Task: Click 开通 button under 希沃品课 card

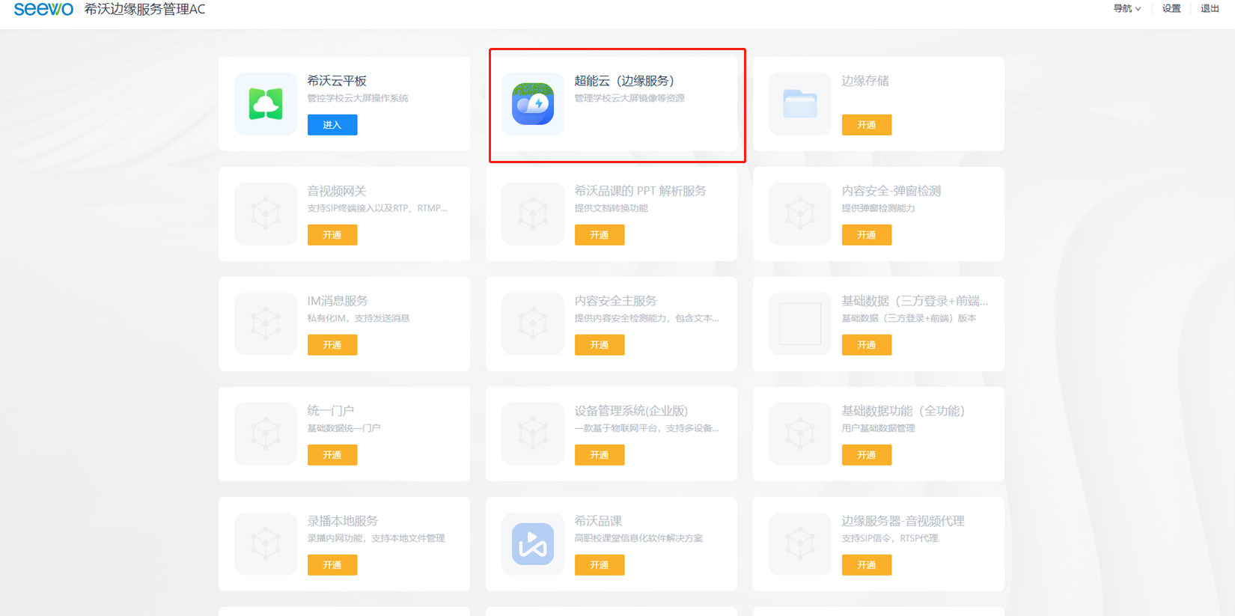Action: (x=600, y=565)
